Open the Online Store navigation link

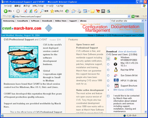(61, 21)
